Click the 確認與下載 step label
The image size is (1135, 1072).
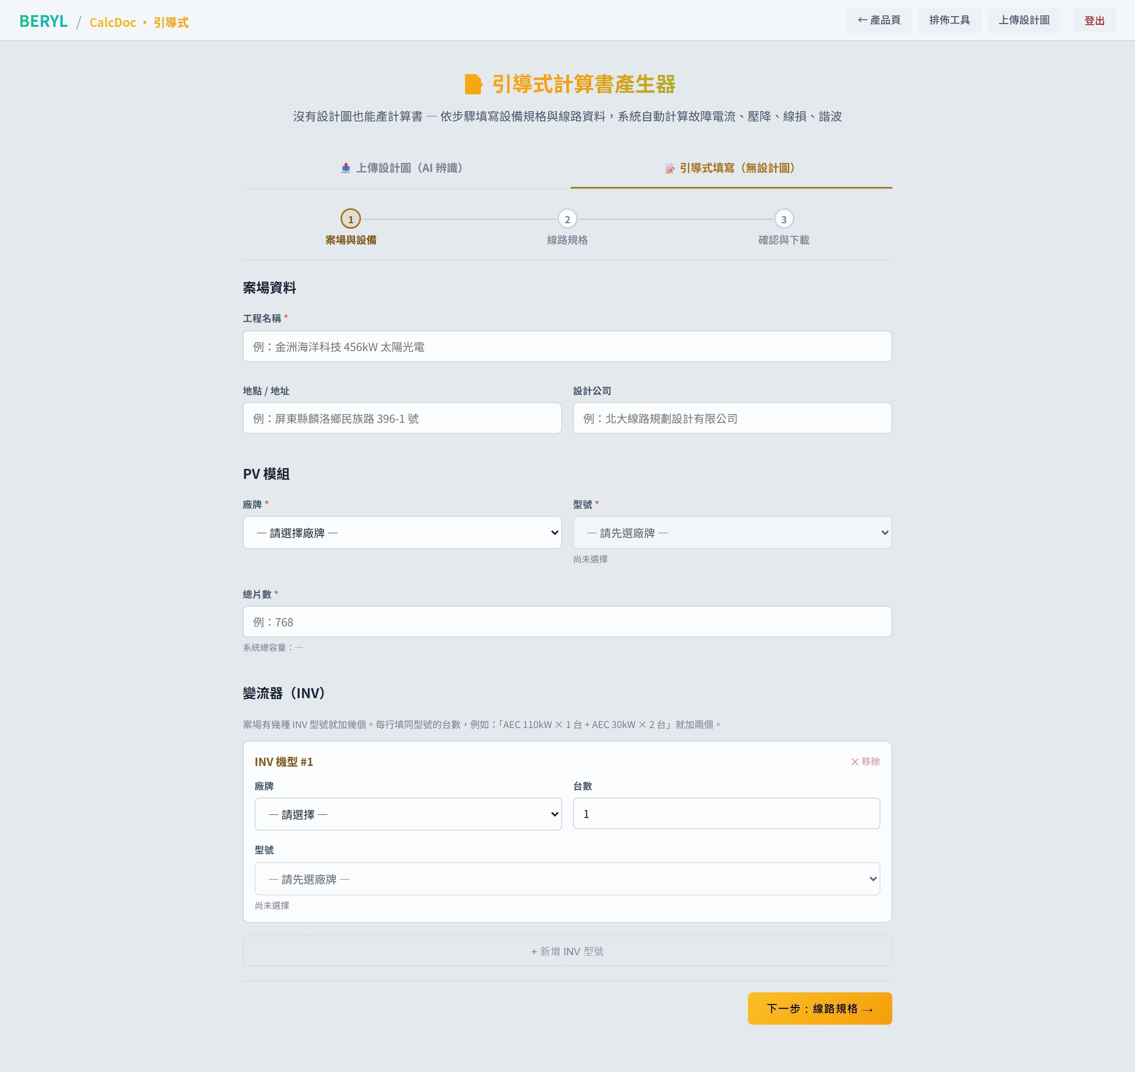[783, 240]
